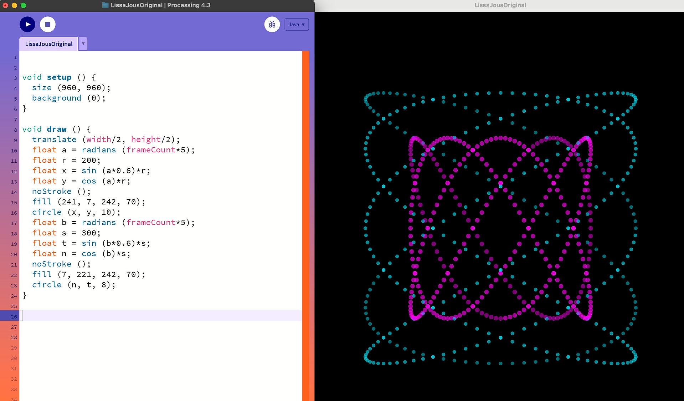
Task: Click the circle (x, y, 10); line
Action: click(76, 212)
